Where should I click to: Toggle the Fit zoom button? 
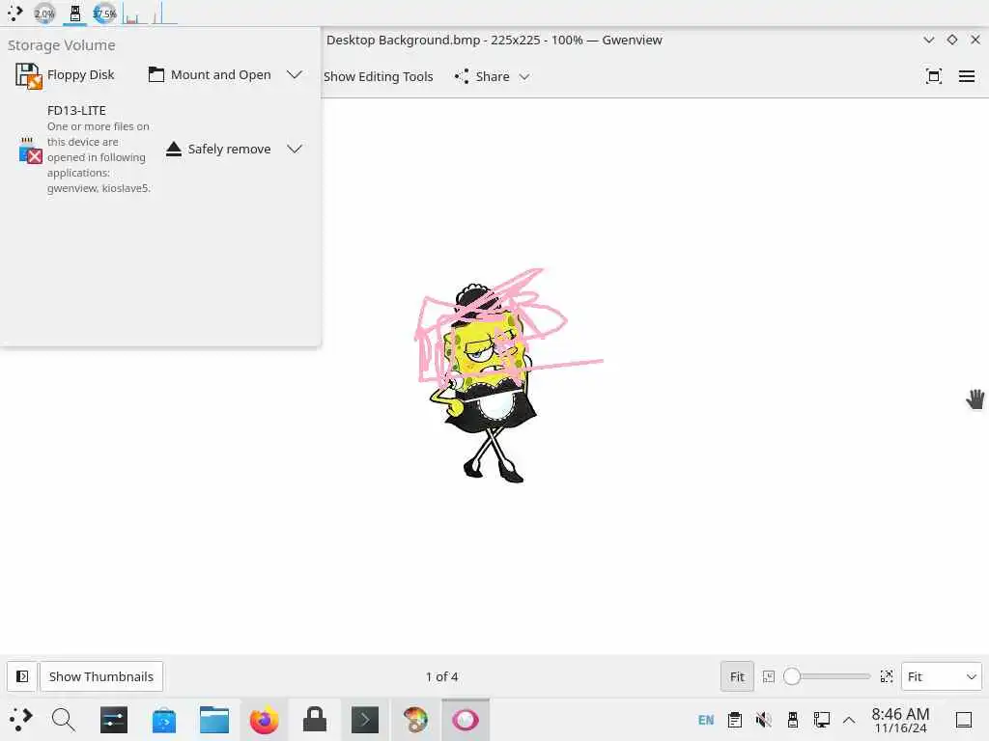coord(737,676)
